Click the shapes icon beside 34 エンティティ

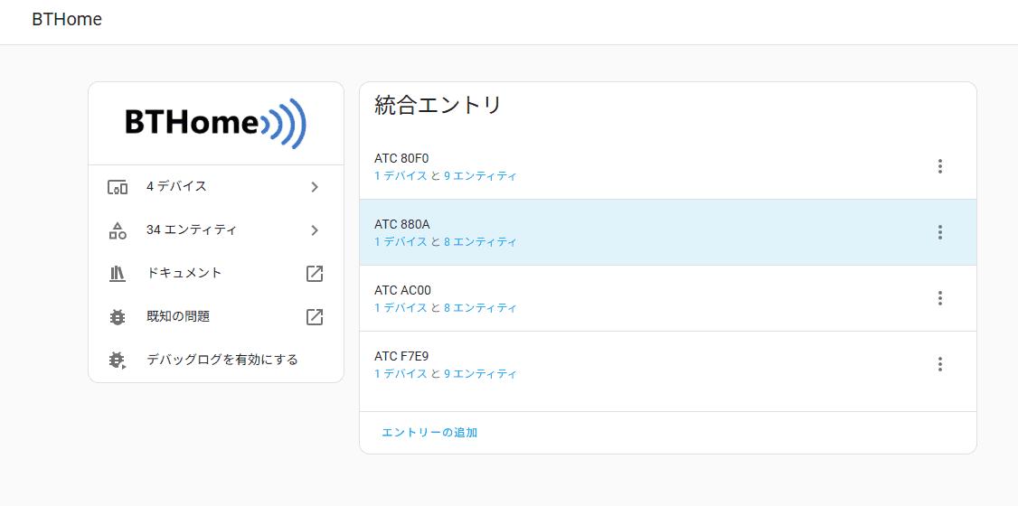click(x=117, y=230)
